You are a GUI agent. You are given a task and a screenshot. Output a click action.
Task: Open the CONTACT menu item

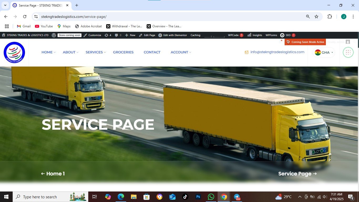coord(152,52)
